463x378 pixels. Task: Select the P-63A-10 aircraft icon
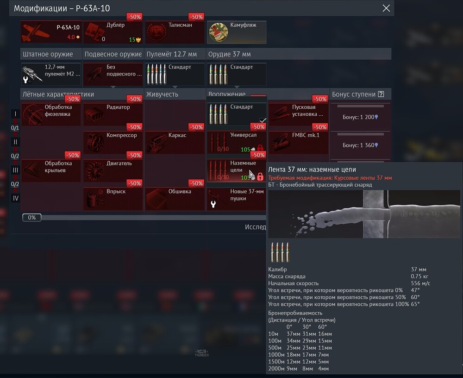coord(51,32)
